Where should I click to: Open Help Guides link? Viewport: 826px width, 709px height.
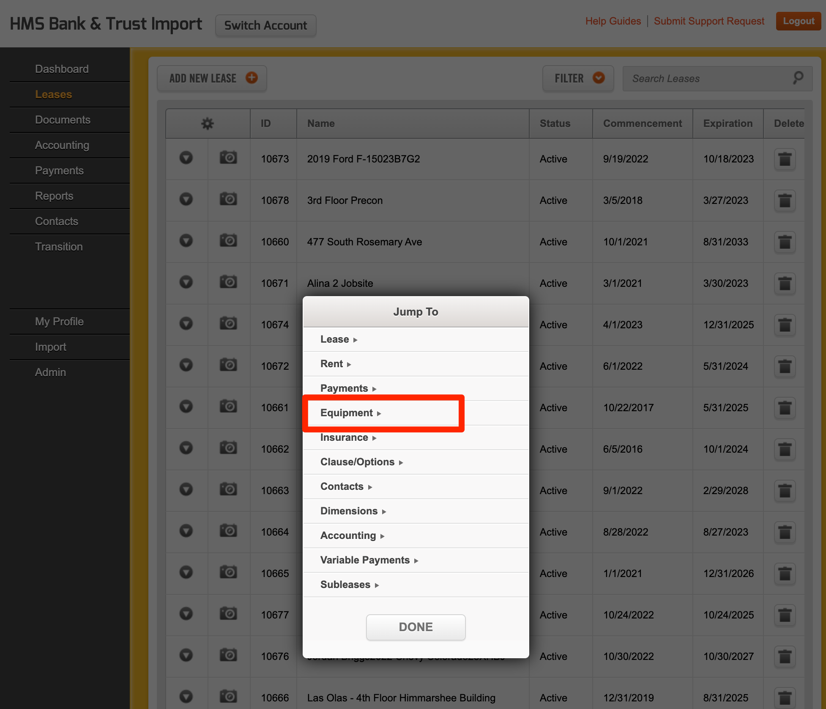point(613,21)
